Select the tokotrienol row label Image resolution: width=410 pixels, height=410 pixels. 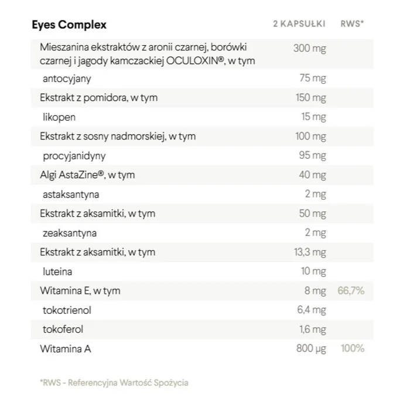pos(67,310)
